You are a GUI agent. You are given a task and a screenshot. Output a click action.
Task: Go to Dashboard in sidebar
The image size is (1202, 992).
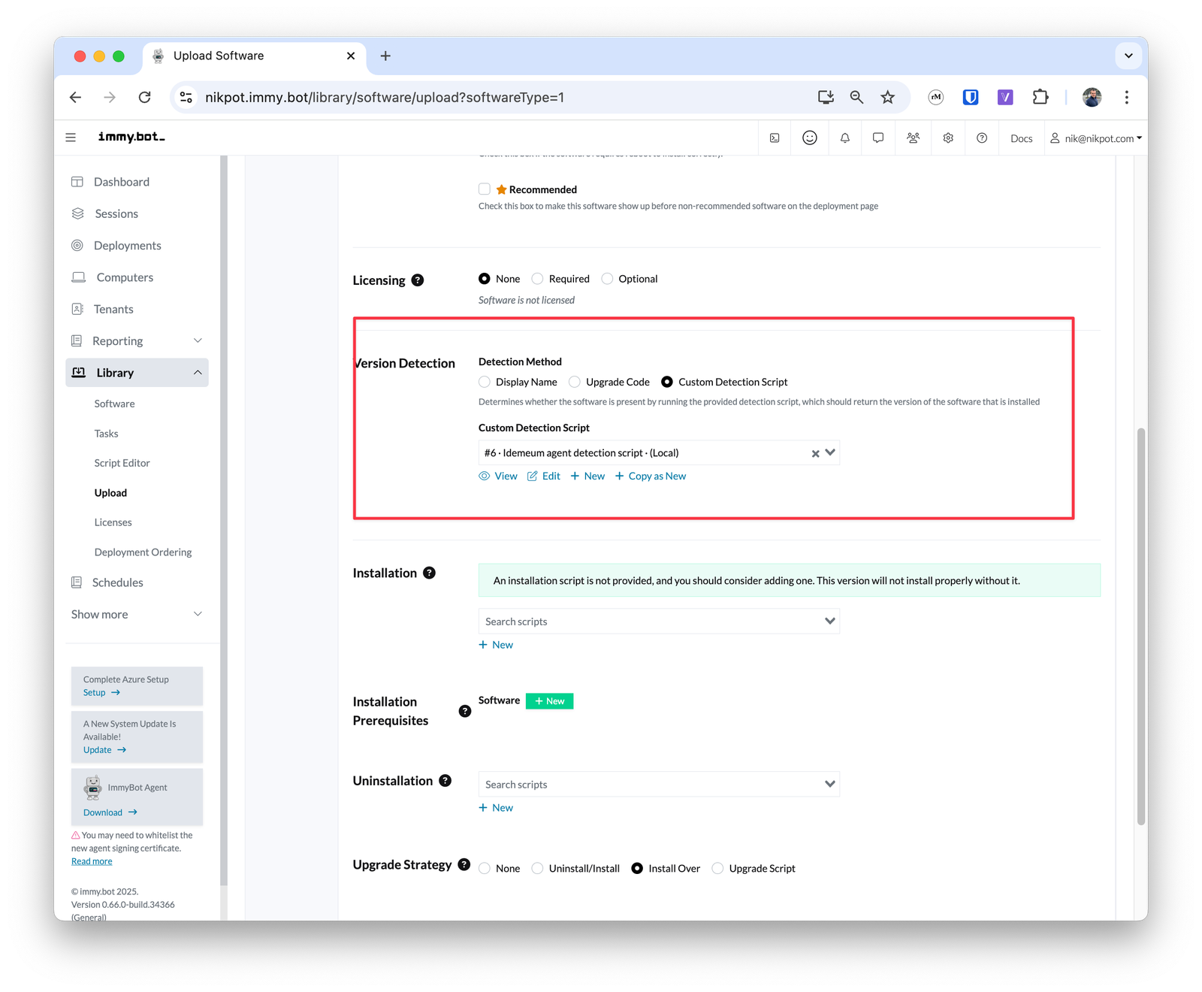tap(122, 182)
